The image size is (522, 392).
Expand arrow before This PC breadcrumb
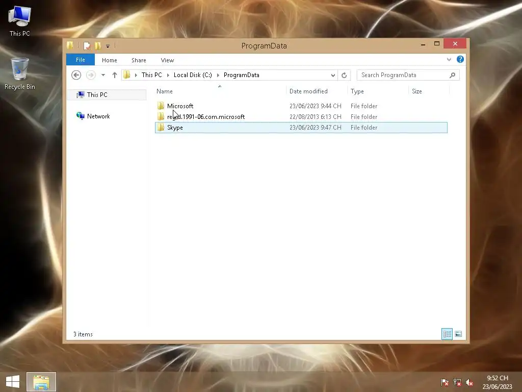tap(136, 75)
